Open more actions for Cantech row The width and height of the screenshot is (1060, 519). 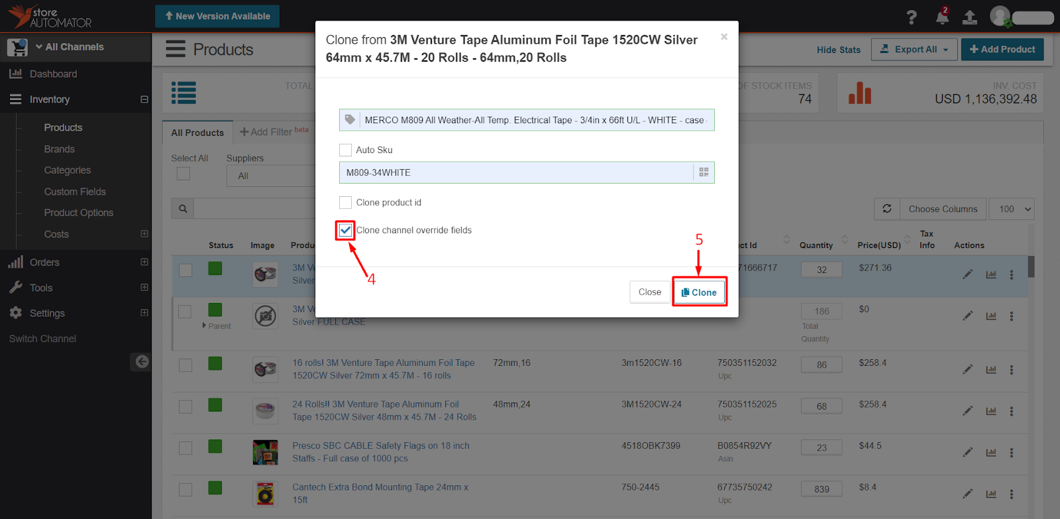click(x=1012, y=494)
